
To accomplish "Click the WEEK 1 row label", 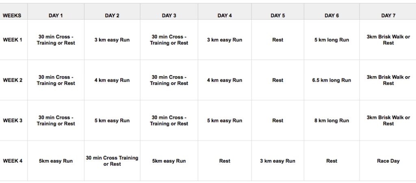I will click(x=13, y=40).
